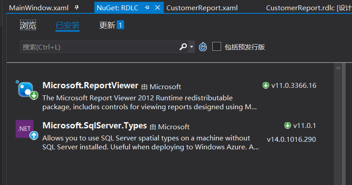Click ReportViewer description text

click(x=150, y=102)
